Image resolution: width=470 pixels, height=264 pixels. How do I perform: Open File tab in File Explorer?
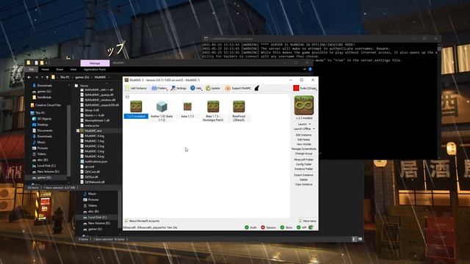point(31,70)
